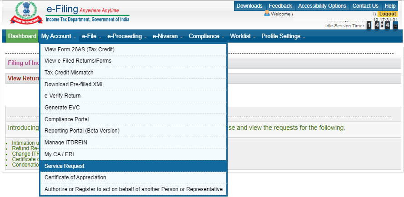The height and width of the screenshot is (197, 404).
Task: Collapse the My Account dropdown menu
Action: pos(59,36)
